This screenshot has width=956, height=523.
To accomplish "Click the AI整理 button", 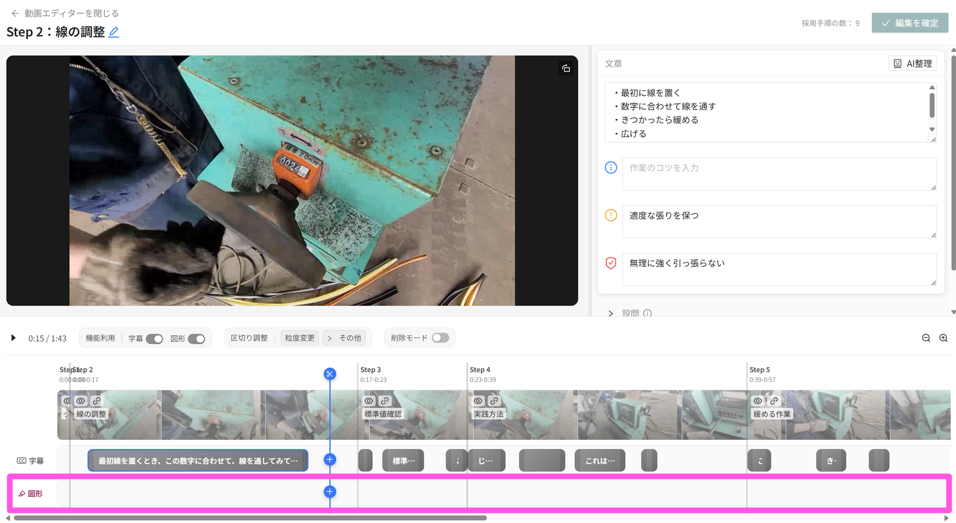I will point(913,64).
